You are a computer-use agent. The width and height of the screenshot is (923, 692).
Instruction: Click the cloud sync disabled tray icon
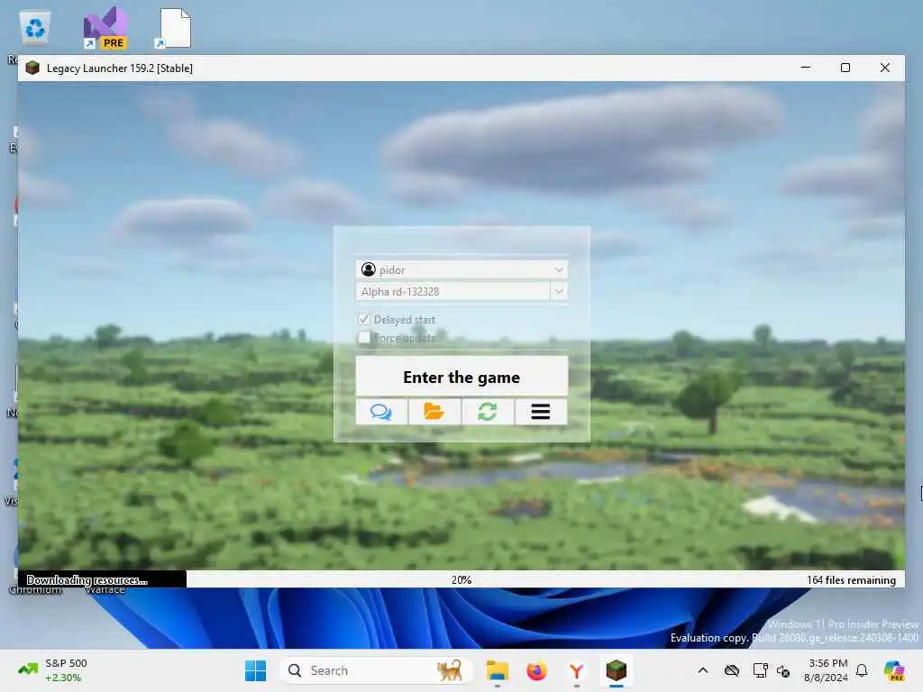732,670
